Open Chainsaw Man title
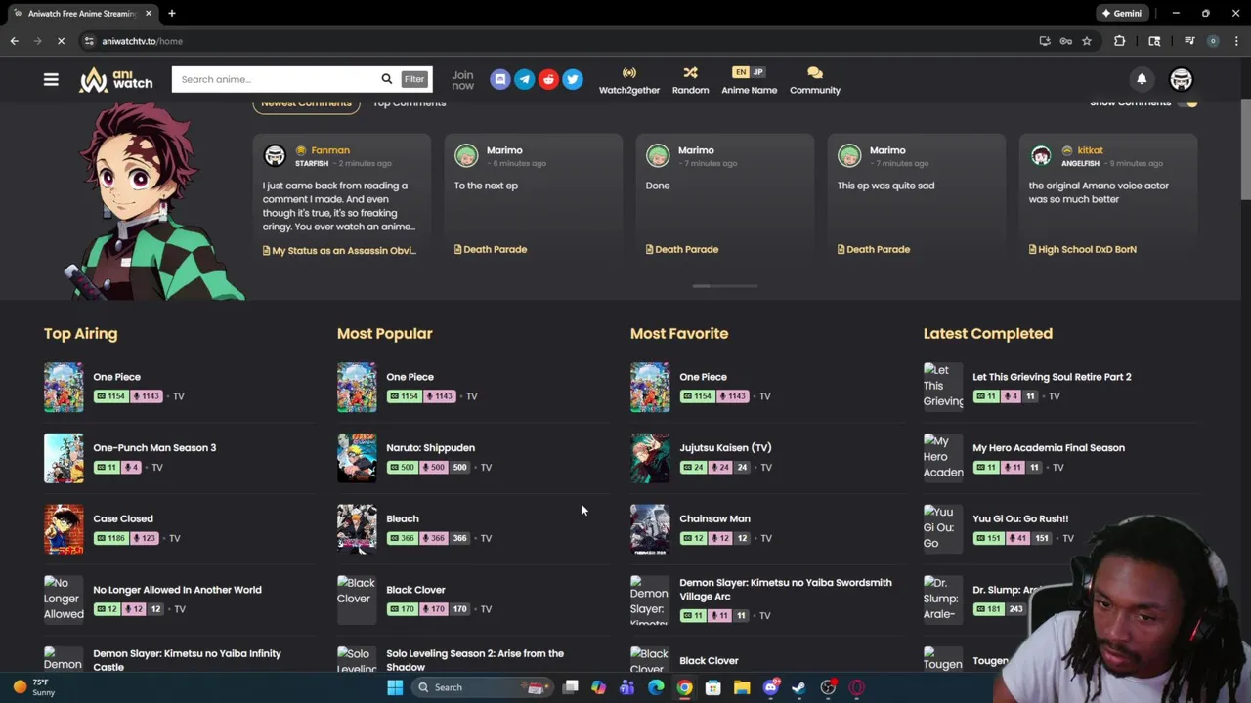The image size is (1251, 703). pyautogui.click(x=714, y=518)
